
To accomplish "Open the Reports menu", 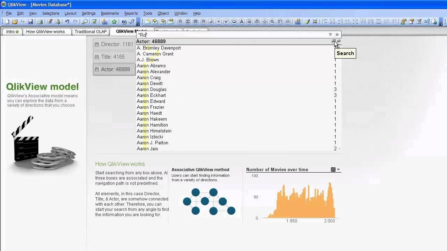I will pos(131,13).
